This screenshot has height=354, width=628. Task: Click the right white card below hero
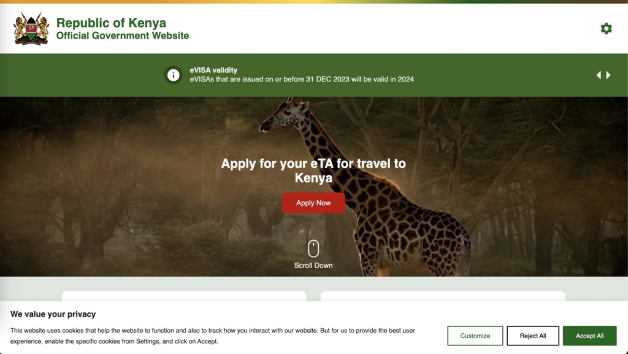(443, 296)
